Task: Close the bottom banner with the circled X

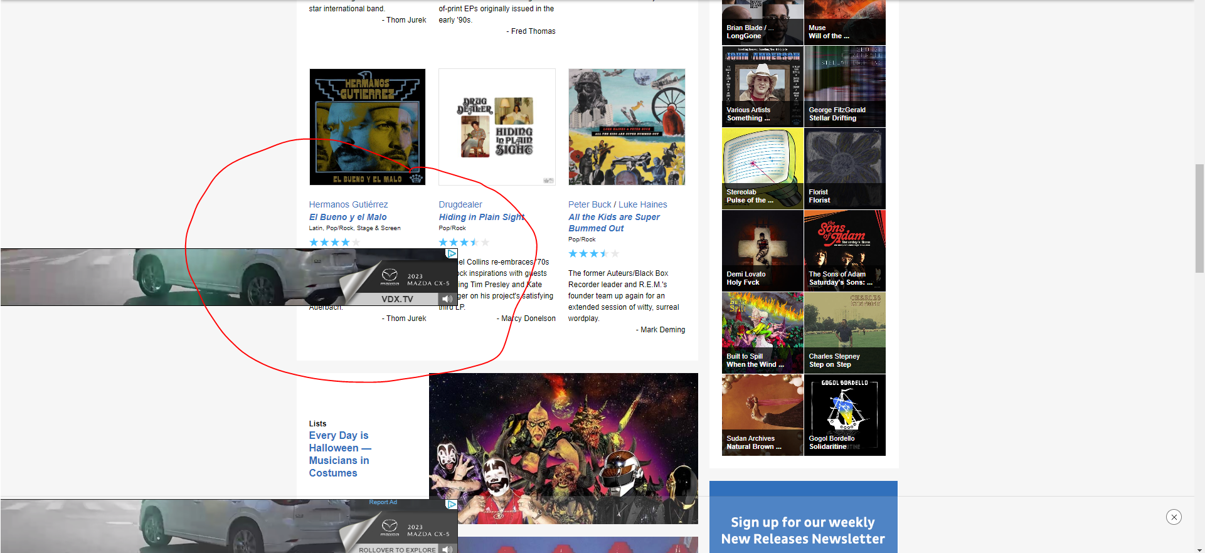Action: (1174, 517)
